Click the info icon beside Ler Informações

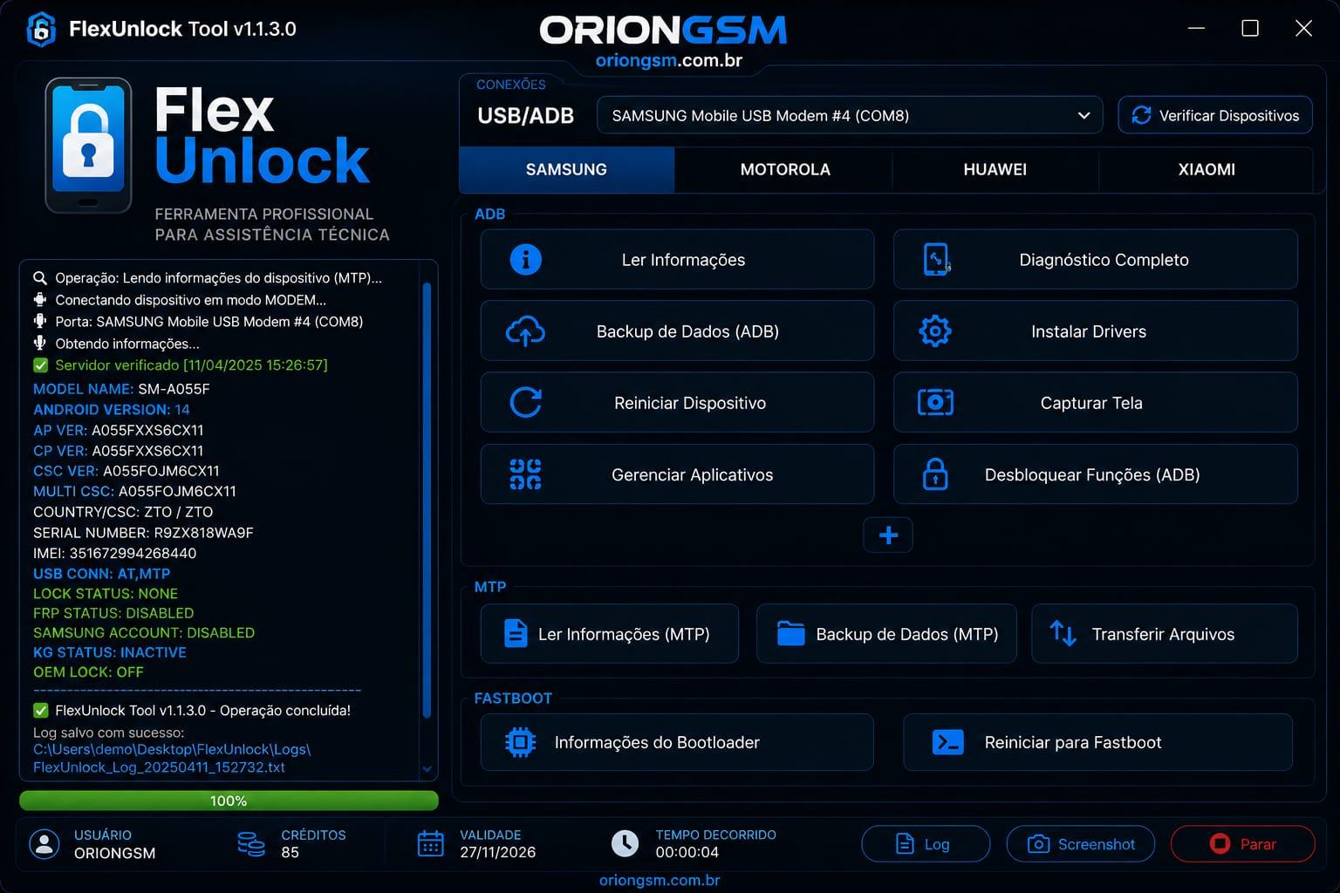pyautogui.click(x=525, y=259)
